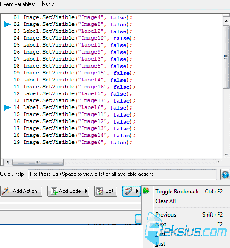
Task: Click the horizontal scrollbar right arrow
Action: (x=218, y=162)
